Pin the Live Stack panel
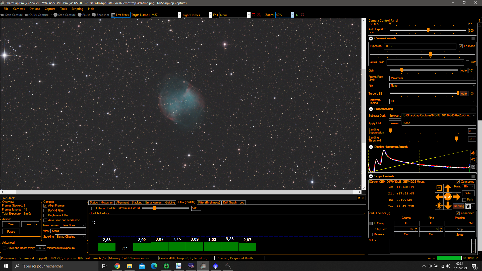482x271 pixels. [359, 198]
